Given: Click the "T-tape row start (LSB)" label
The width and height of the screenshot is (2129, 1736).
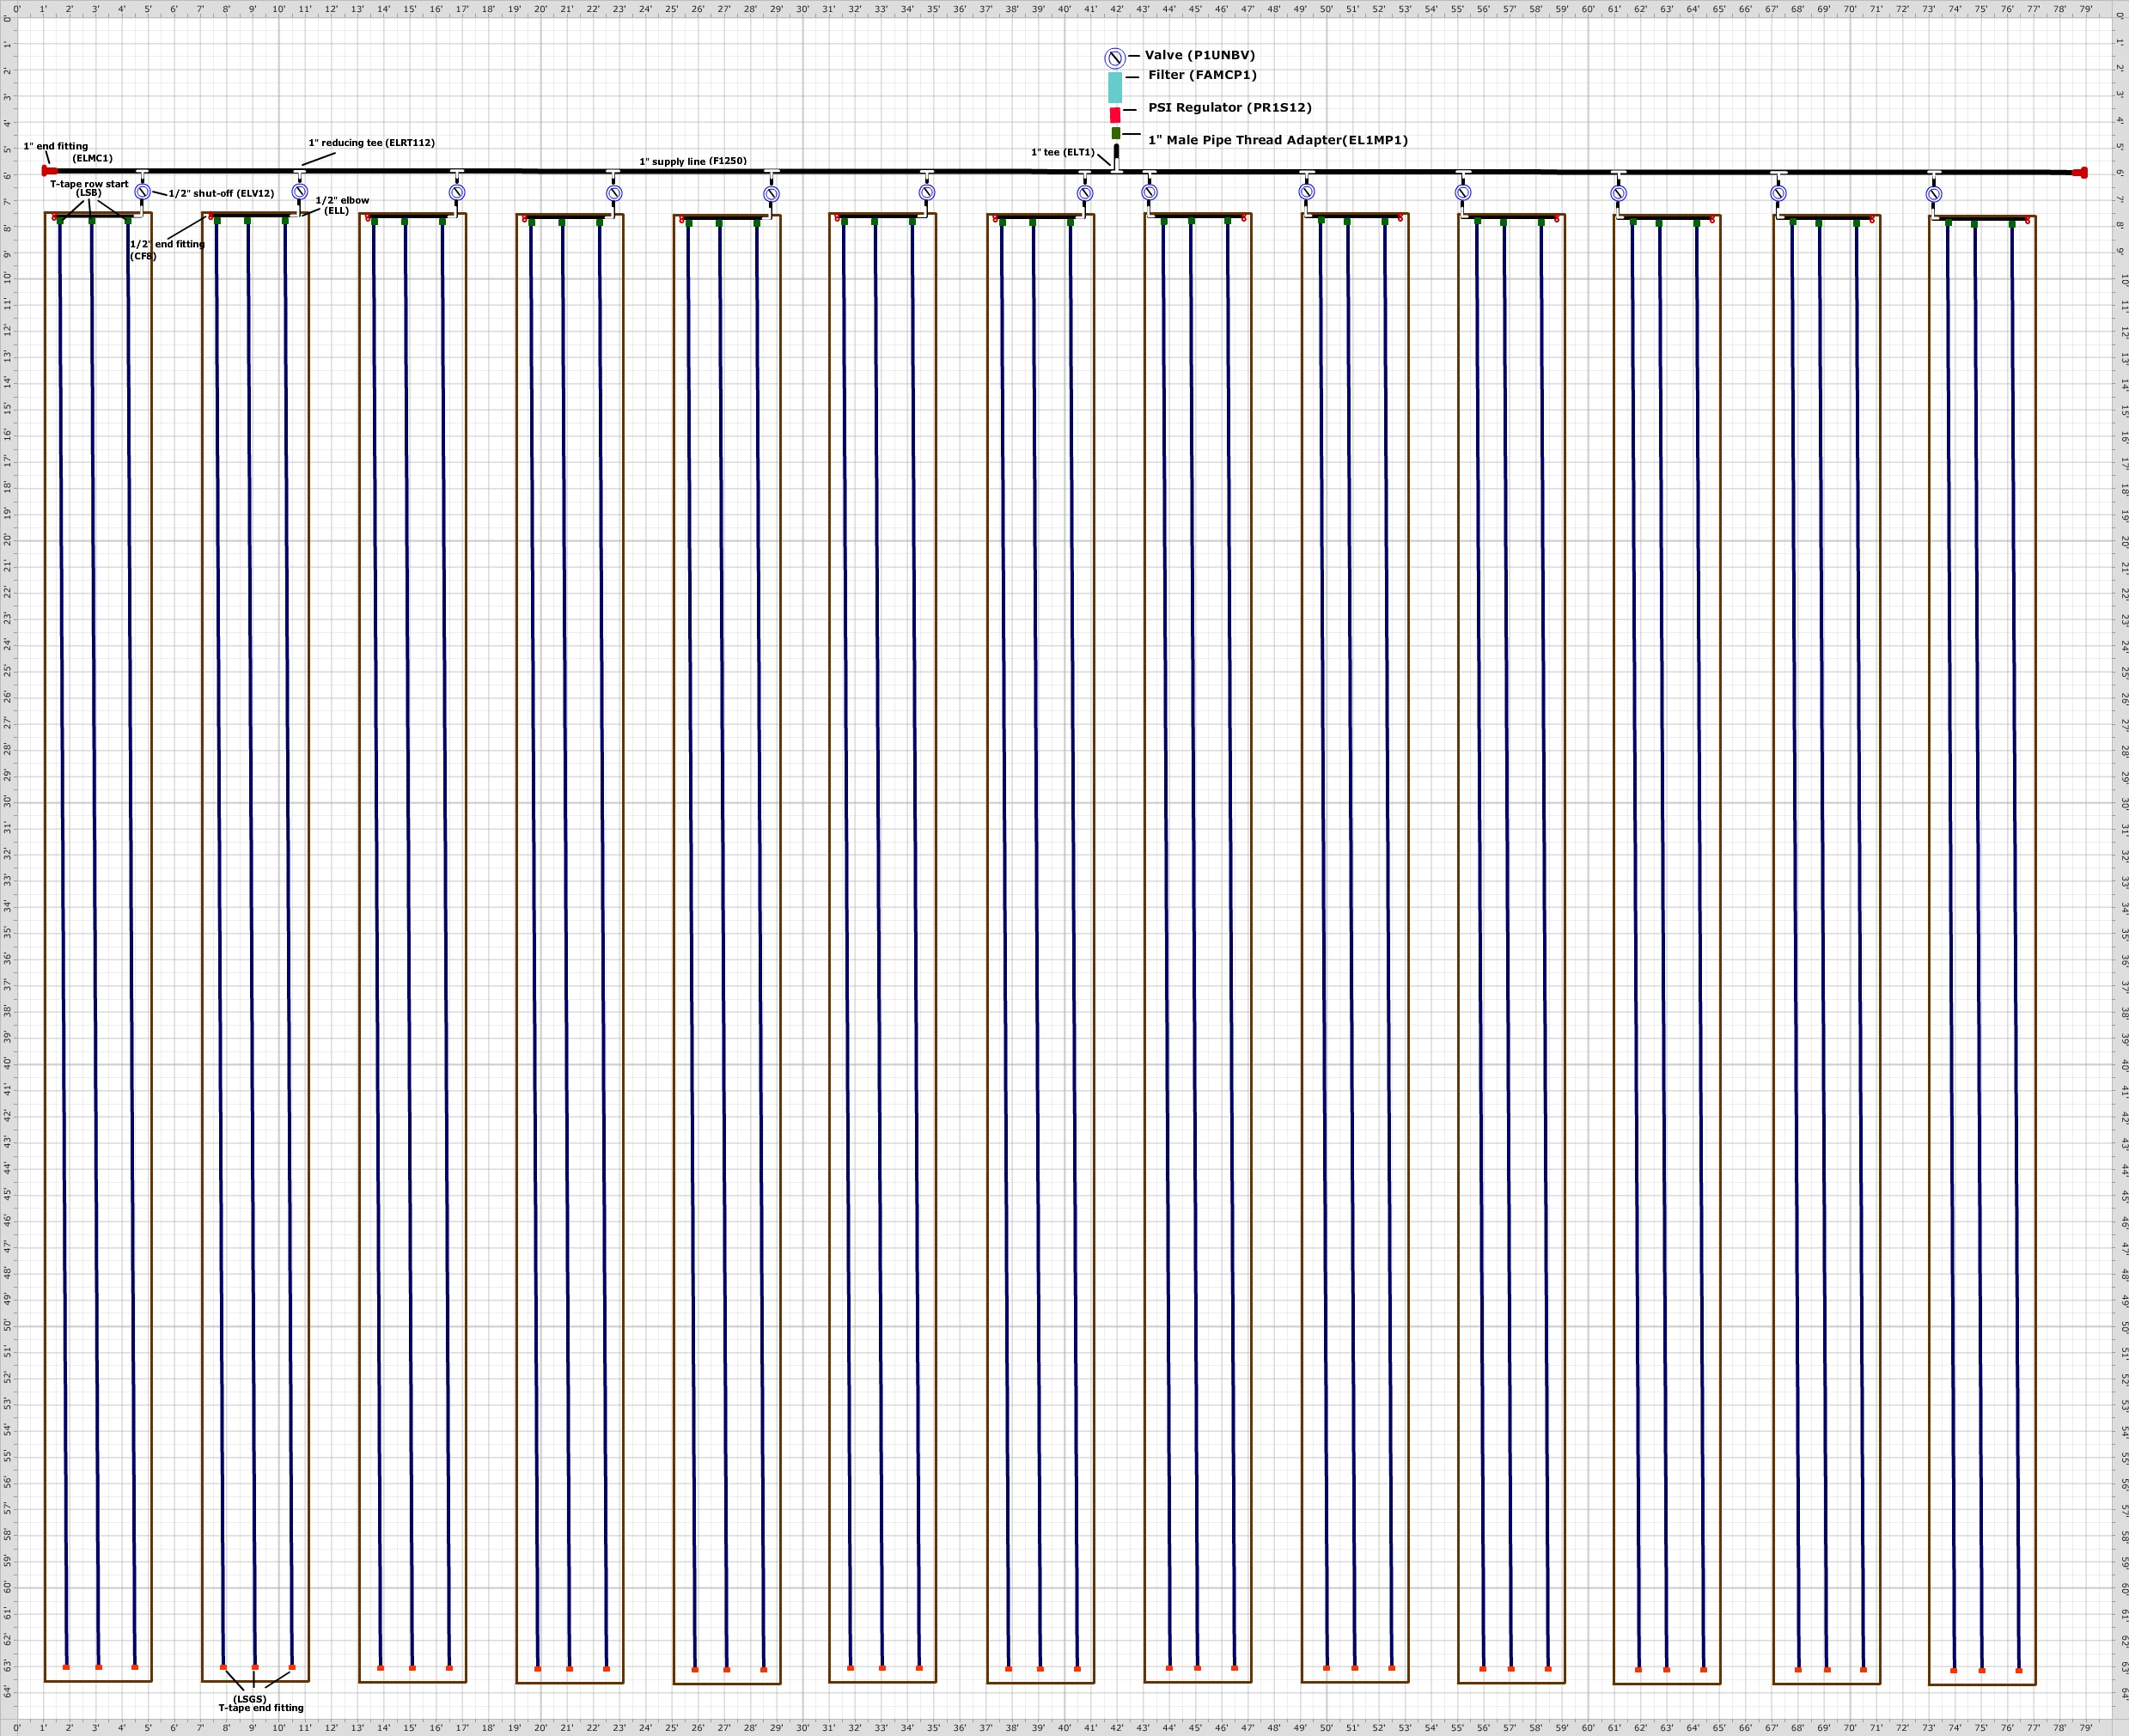Looking at the screenshot, I should 89,188.
